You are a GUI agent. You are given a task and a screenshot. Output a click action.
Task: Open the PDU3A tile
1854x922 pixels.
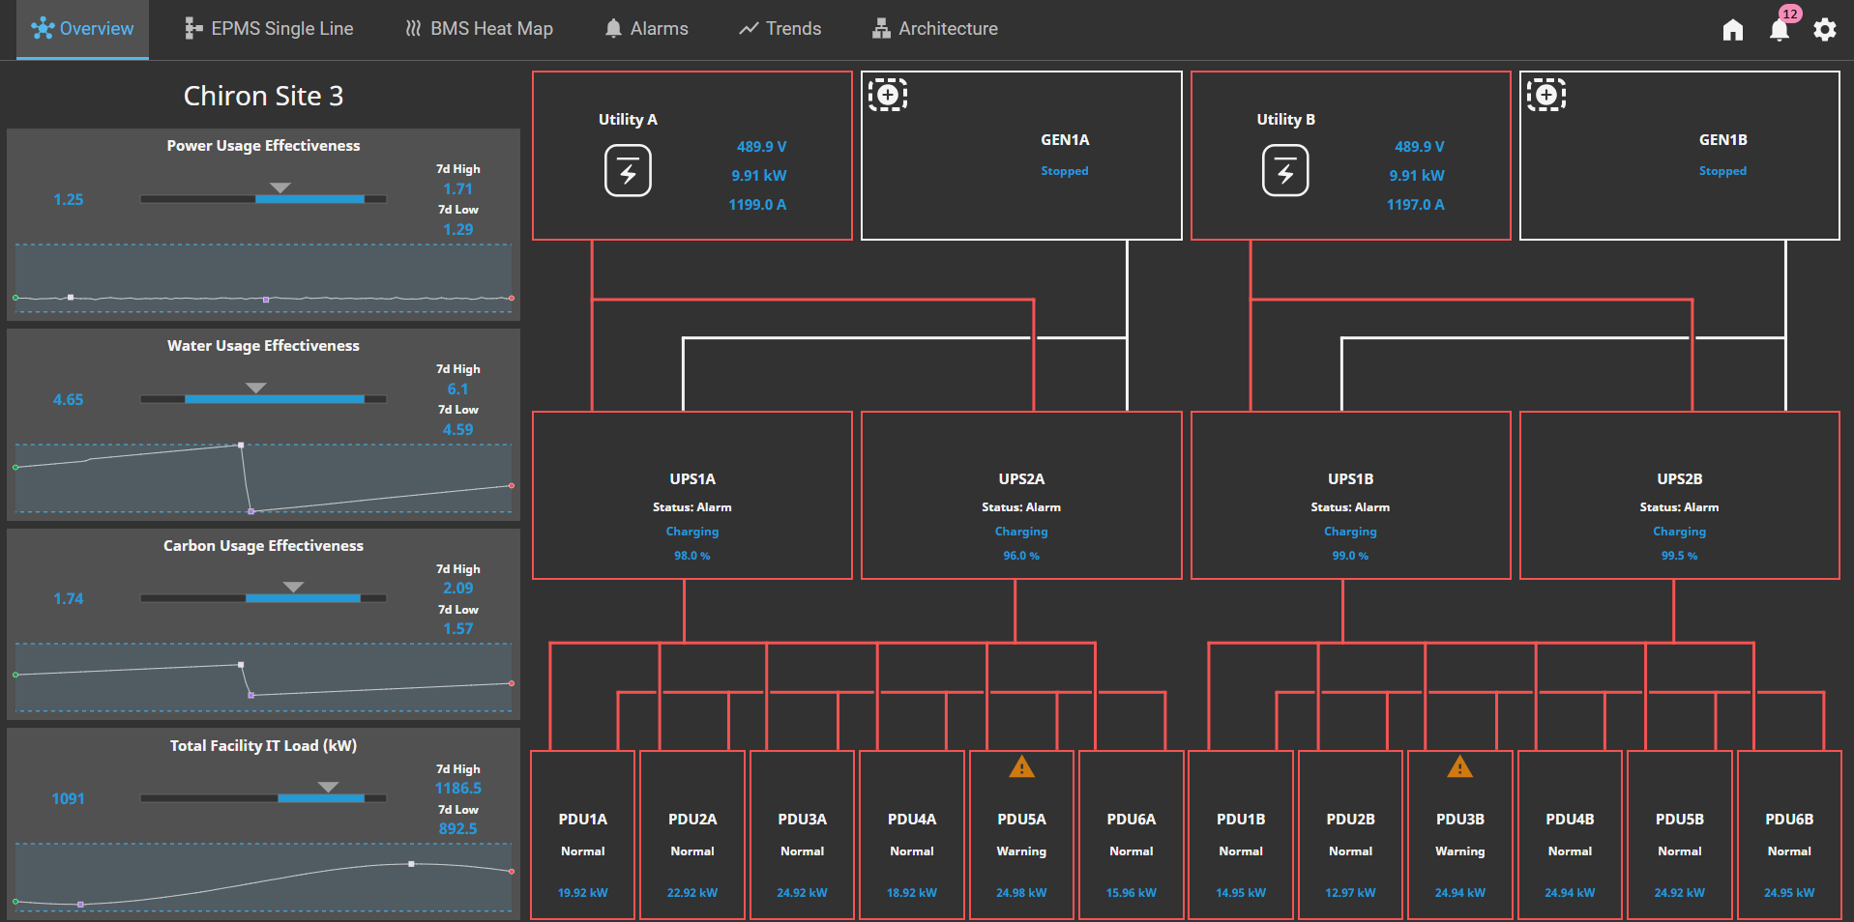pos(803,835)
